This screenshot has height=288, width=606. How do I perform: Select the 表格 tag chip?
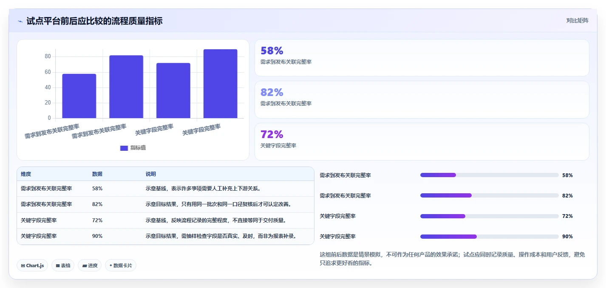coord(63,265)
